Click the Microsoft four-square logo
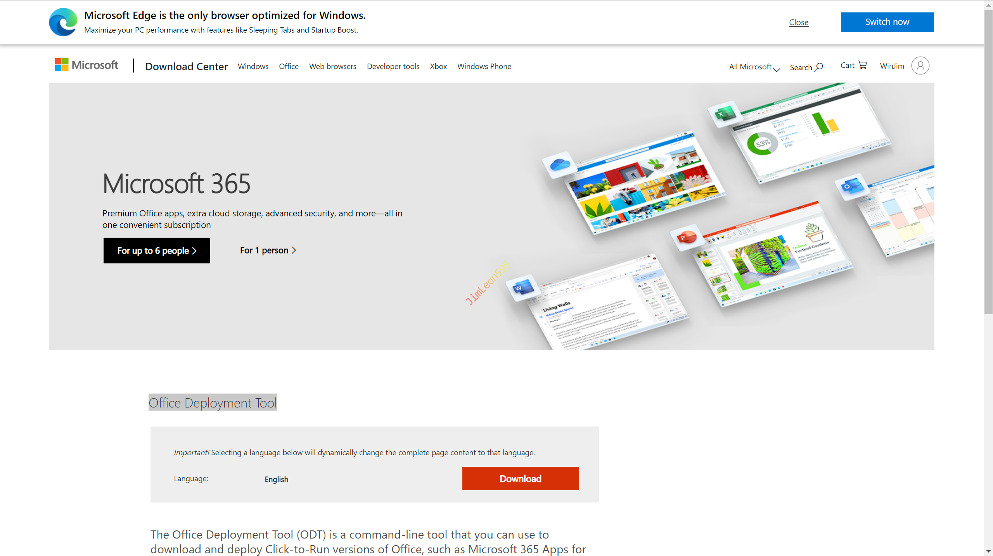The image size is (993, 556). [62, 65]
